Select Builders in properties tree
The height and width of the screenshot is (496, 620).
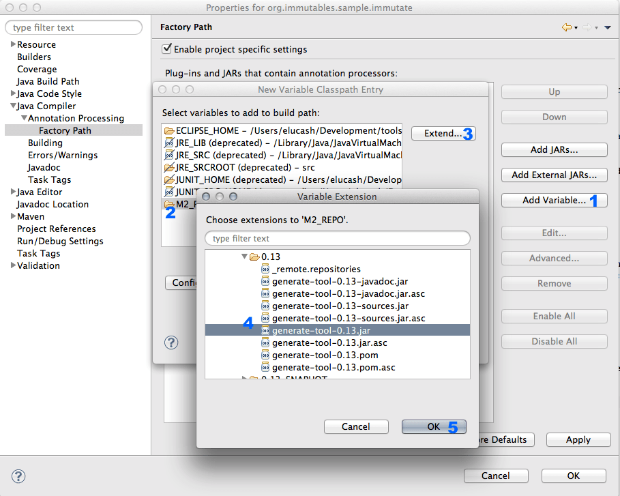(x=34, y=57)
